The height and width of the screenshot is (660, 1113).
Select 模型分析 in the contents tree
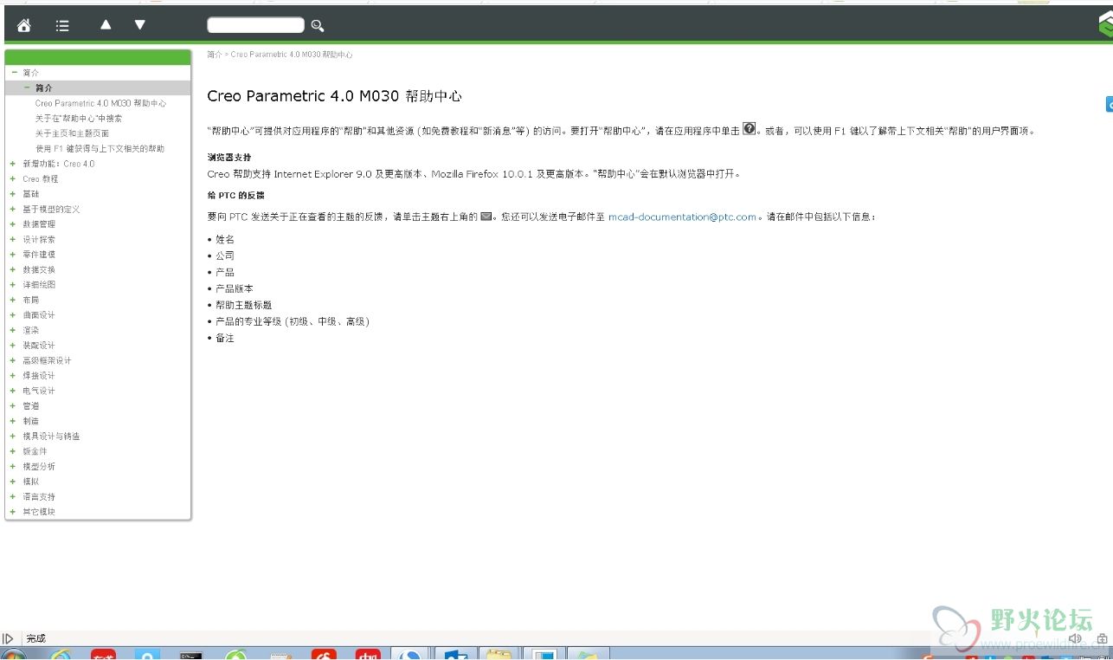click(39, 467)
